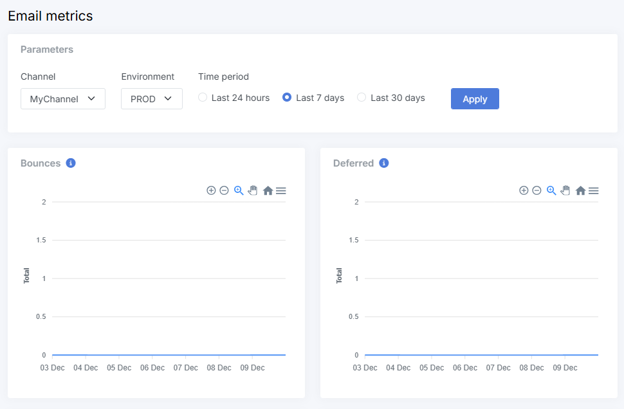624x409 pixels.
Task: Select Last 7 days time period
Action: pos(288,98)
